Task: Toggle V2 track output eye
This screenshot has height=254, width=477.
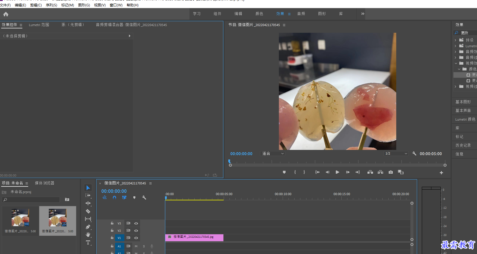Action: pyautogui.click(x=136, y=231)
